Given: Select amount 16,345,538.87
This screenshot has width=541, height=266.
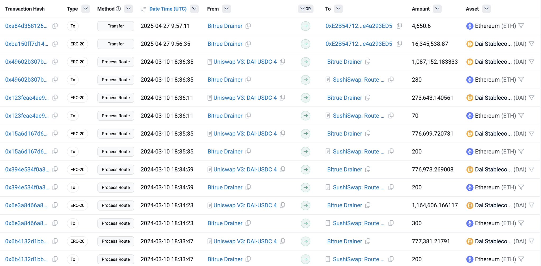Looking at the screenshot, I should 430,44.
